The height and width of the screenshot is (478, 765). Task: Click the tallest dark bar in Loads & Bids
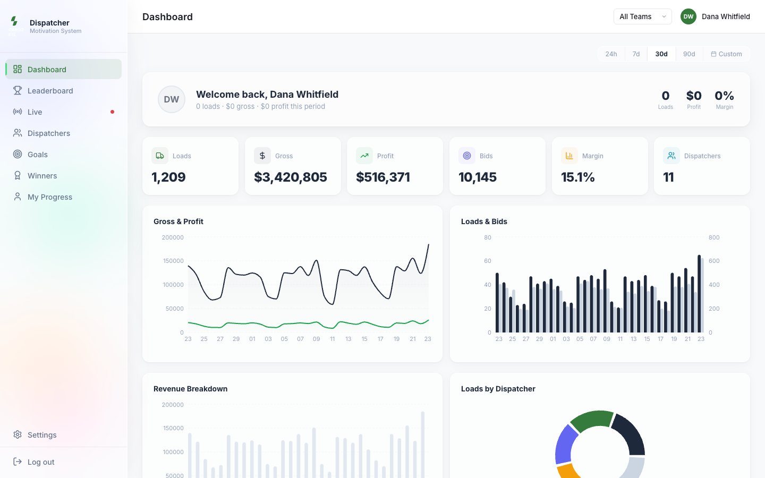[x=699, y=294]
